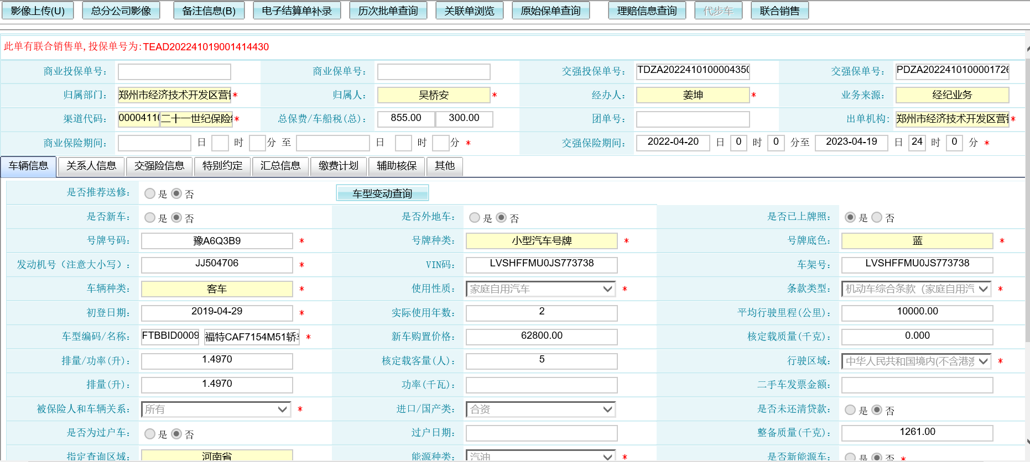Viewport: 1030px width, 462px height.
Task: Click the 新车购置价格 field
Action: point(542,337)
